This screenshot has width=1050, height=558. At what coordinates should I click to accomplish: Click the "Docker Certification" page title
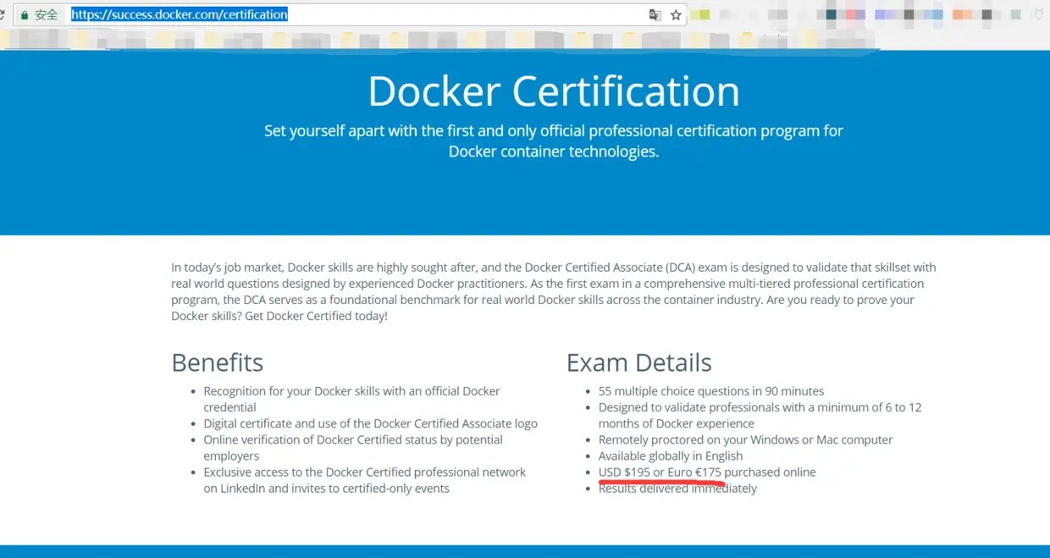pyautogui.click(x=554, y=91)
